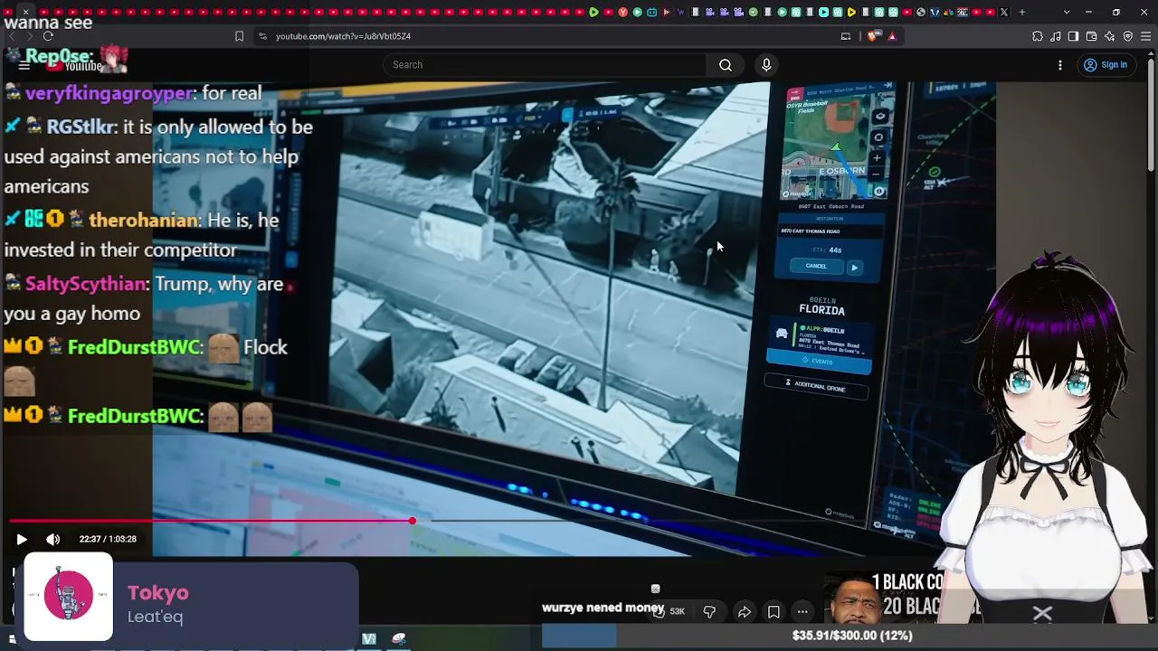Open YouTube settings three-dot menu
The image size is (1158, 651).
[x=1060, y=65]
